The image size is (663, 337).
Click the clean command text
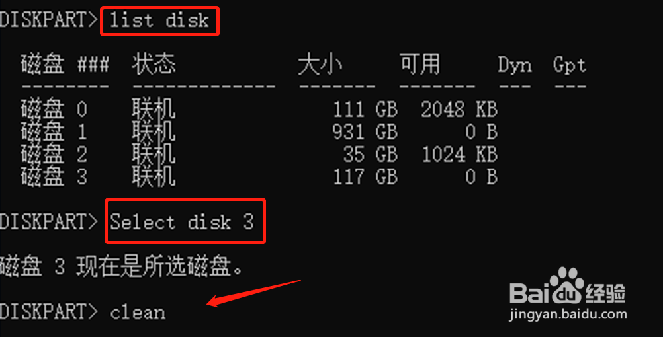point(138,313)
